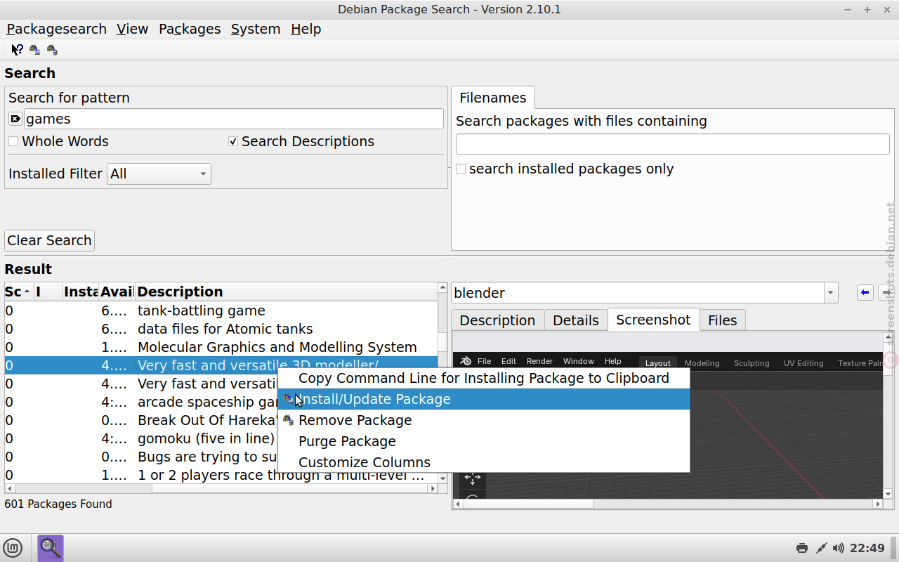Select 'Molecular Graphics and Modelling System' row
The width and height of the screenshot is (899, 562).
[x=221, y=347]
